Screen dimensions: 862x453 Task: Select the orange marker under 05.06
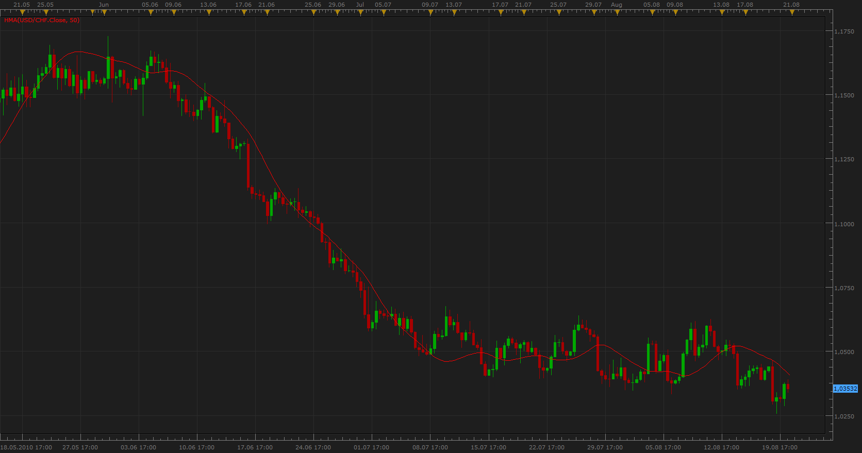151,12
